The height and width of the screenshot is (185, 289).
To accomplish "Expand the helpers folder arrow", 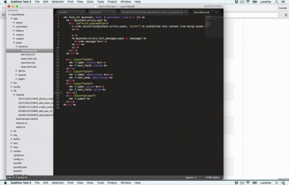I will coord(14,31).
